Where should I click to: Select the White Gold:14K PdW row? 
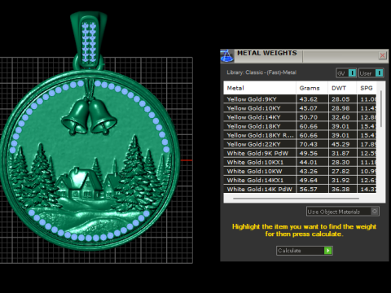(x=300, y=189)
